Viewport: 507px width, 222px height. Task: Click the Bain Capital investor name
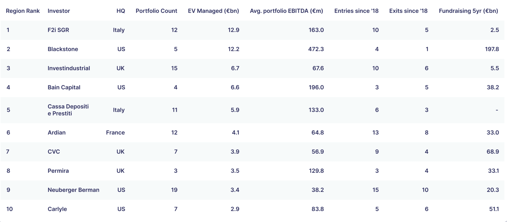pyautogui.click(x=64, y=87)
